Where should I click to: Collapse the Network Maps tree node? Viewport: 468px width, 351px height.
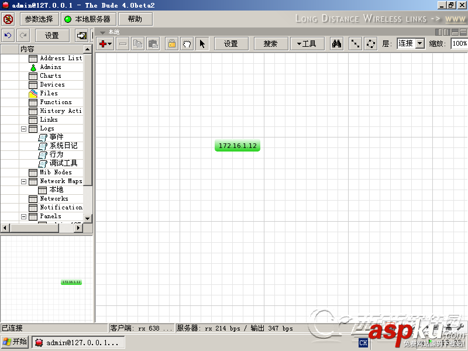click(x=23, y=181)
